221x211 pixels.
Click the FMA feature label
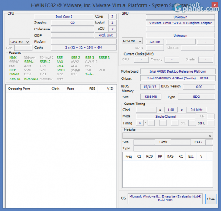point(60,66)
